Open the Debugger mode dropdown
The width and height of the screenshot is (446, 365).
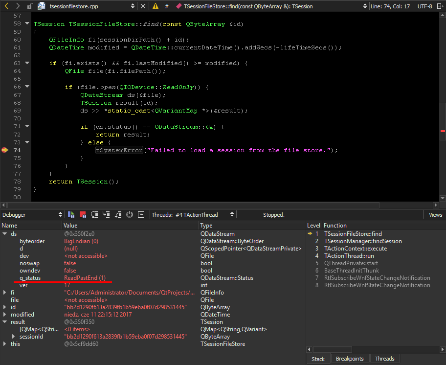(32, 214)
